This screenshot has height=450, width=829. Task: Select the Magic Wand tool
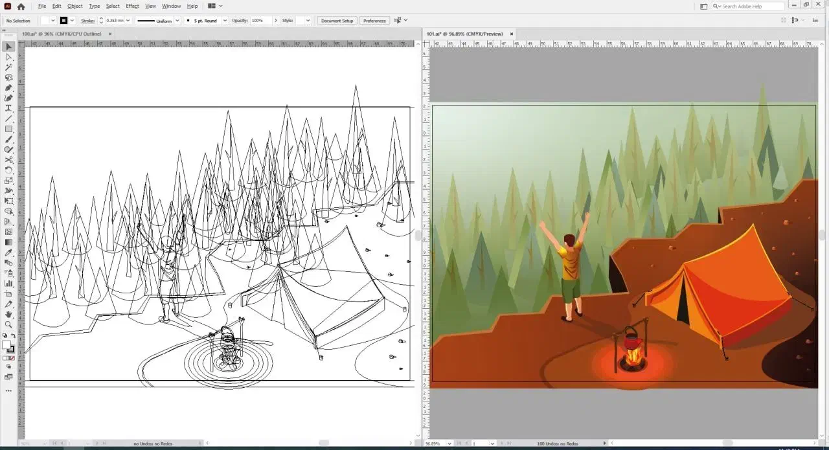point(8,67)
